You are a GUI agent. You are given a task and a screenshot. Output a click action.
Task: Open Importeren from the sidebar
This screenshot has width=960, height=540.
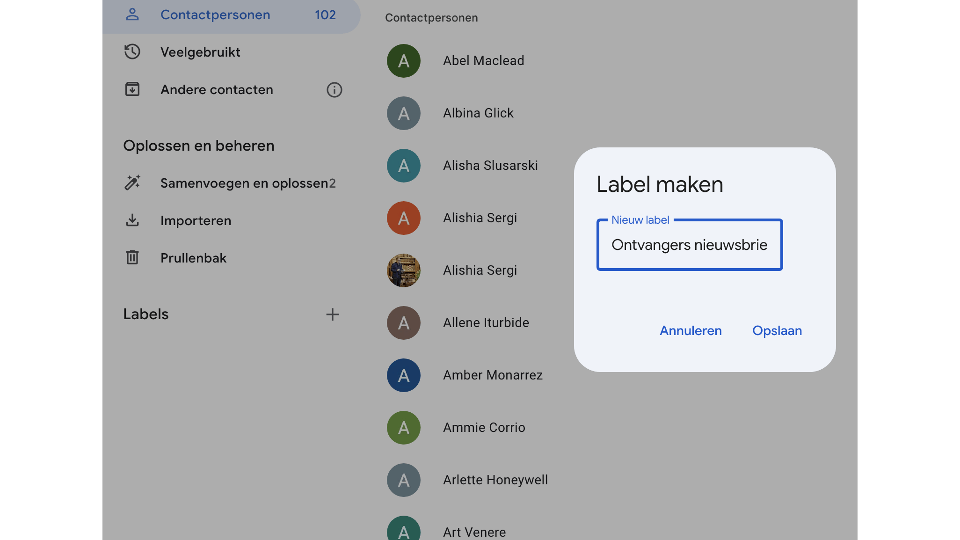coord(196,221)
